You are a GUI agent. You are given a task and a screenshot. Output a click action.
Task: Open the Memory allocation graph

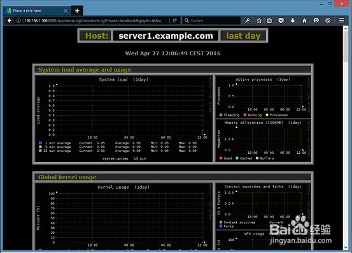point(263,140)
